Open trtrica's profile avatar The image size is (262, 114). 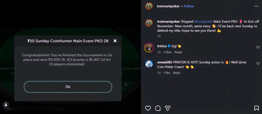point(149,48)
